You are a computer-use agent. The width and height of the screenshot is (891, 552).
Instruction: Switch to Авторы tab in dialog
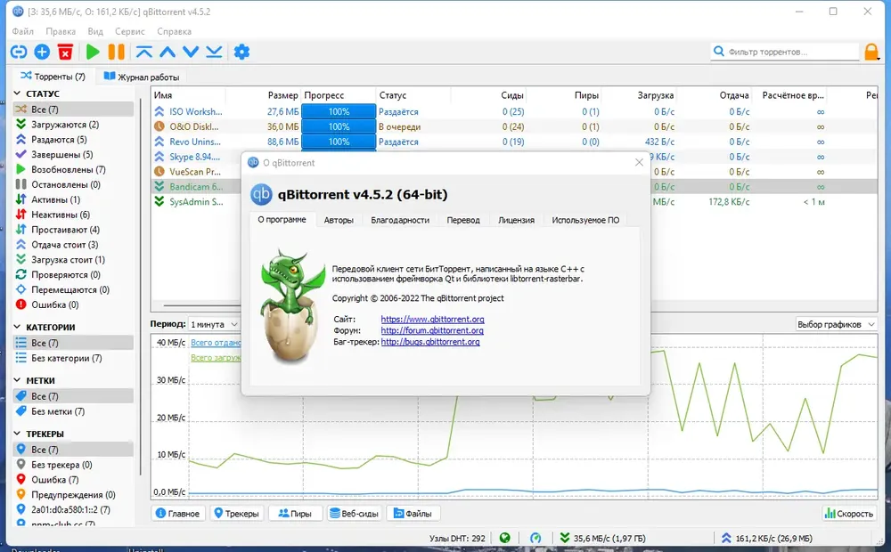click(339, 220)
